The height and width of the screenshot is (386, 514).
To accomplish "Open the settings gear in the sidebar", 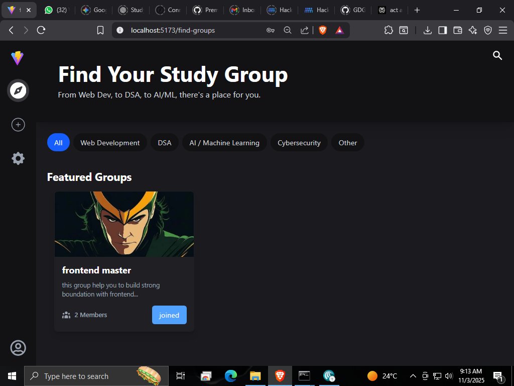I will click(x=18, y=158).
